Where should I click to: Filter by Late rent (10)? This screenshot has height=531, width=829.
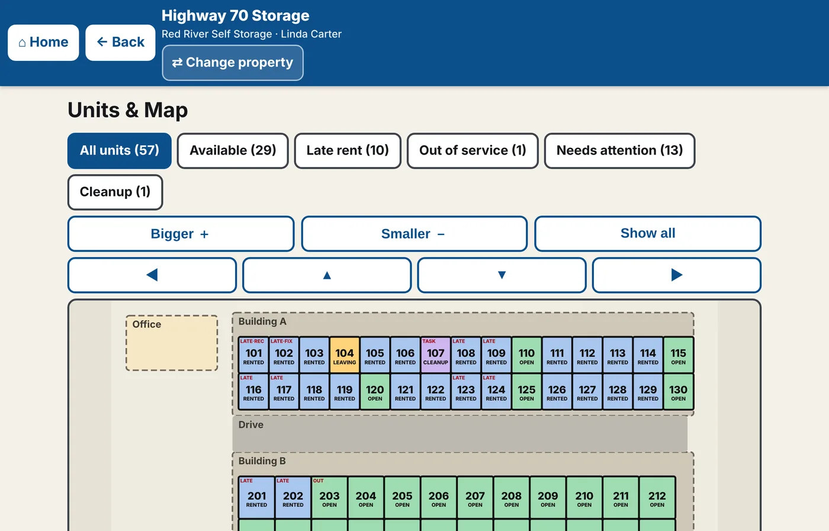(x=348, y=150)
